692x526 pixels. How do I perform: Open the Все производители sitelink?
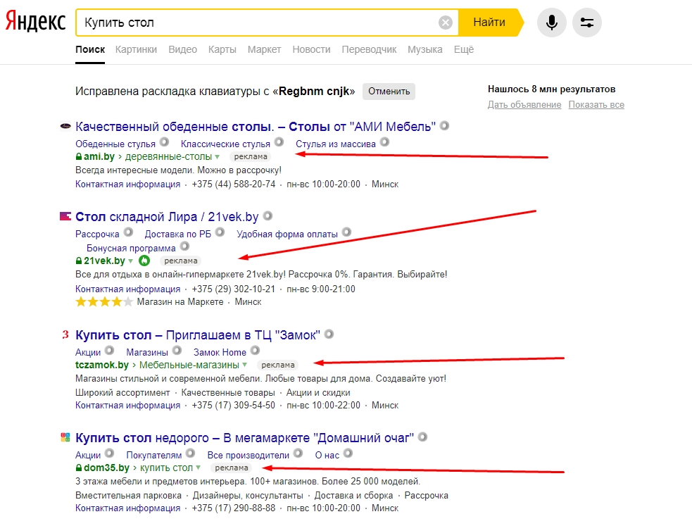249,455
